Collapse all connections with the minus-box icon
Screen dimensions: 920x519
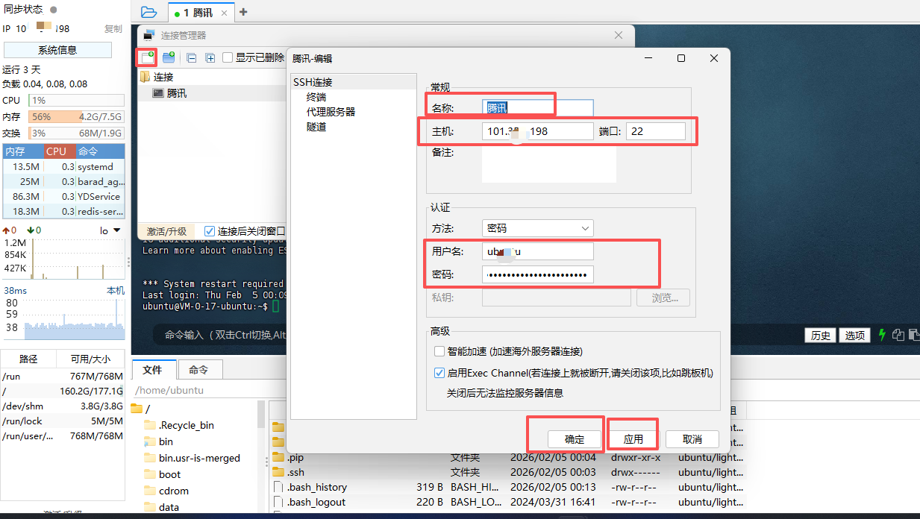pyautogui.click(x=191, y=57)
